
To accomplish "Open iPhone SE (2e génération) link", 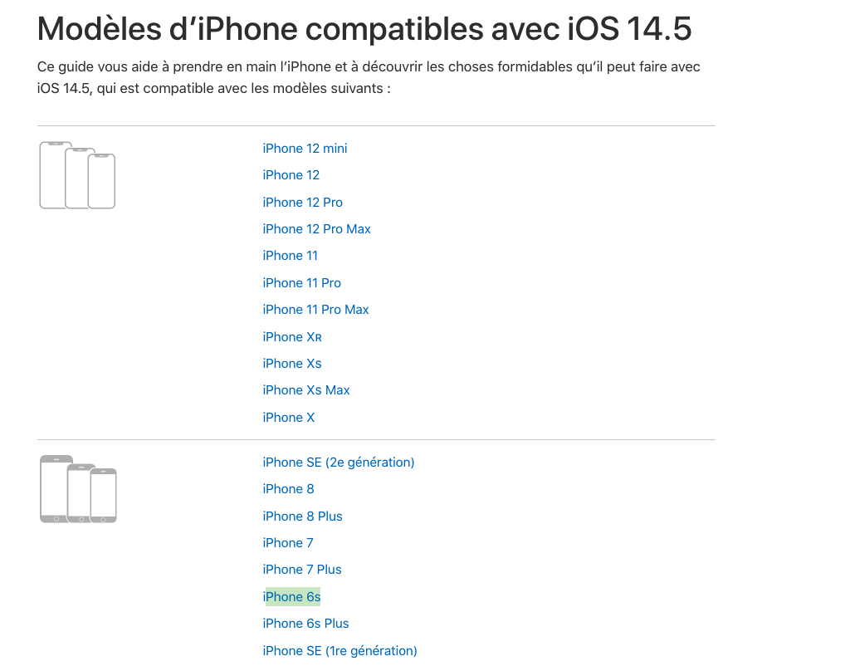I will tap(338, 463).
